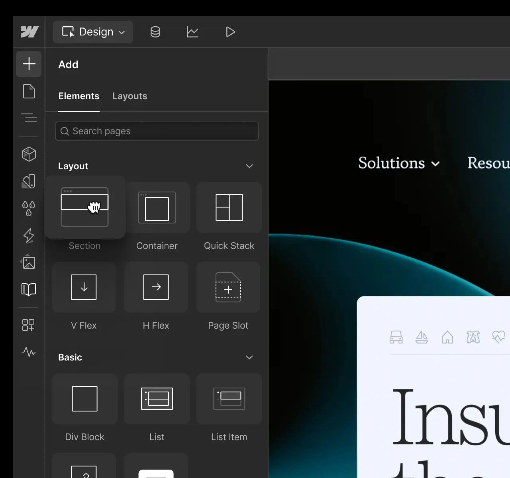Click the Webflow logo icon
Screen dimensions: 510x478
[29, 32]
